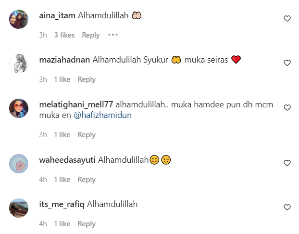Like maziahadnan's comment with heart icon

click(x=287, y=63)
